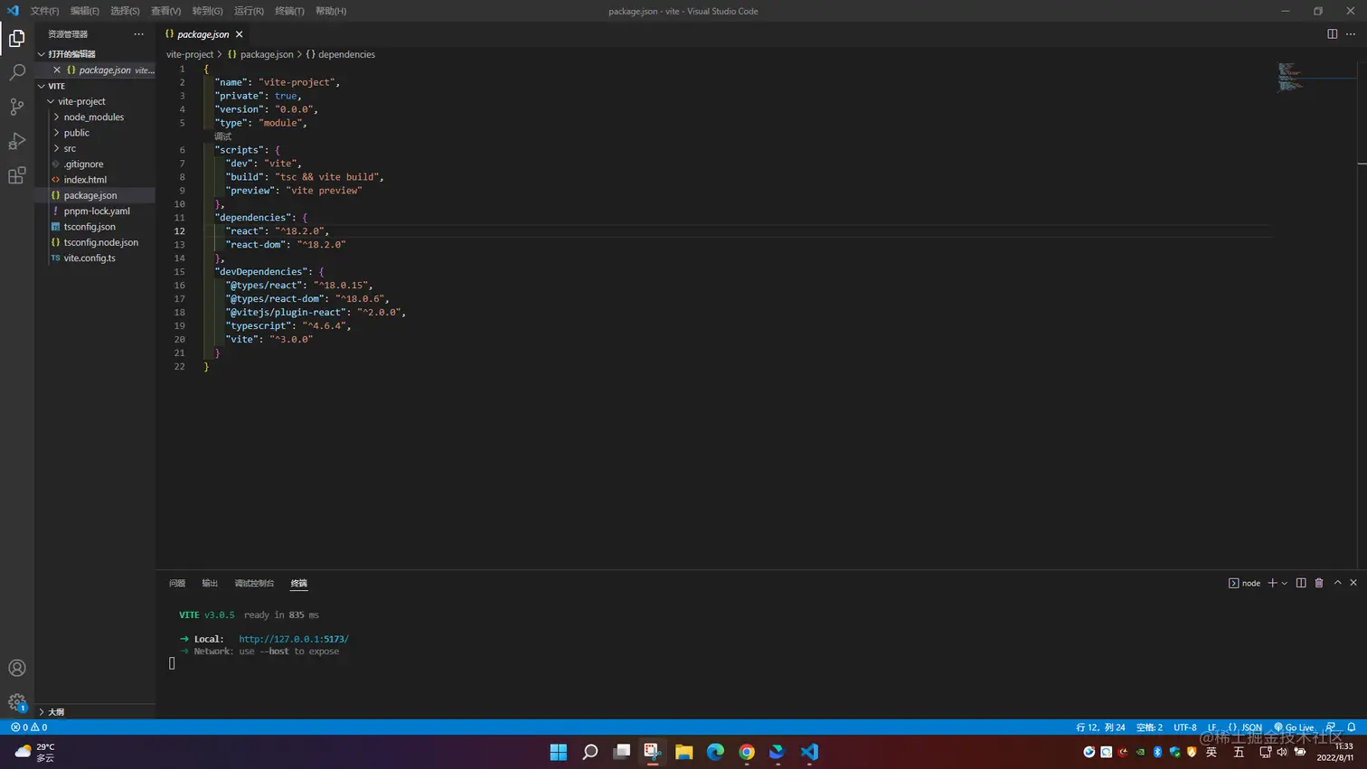Open the Explorer view in activity bar
The image size is (1367, 769).
click(17, 39)
